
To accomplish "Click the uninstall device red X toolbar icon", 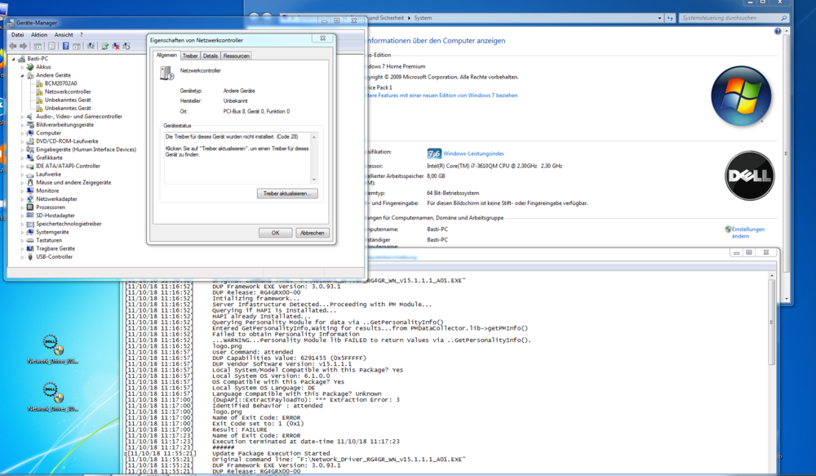I will pyautogui.click(x=117, y=46).
